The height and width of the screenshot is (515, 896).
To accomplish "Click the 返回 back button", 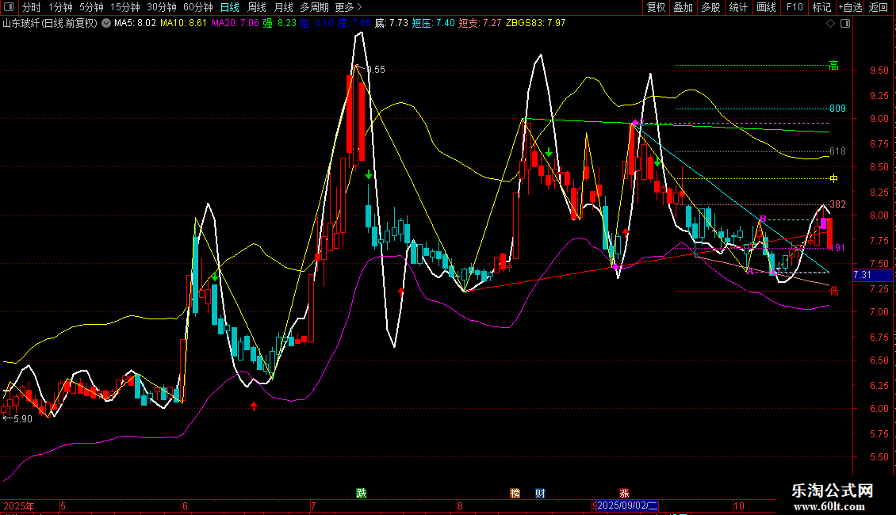I will [879, 8].
